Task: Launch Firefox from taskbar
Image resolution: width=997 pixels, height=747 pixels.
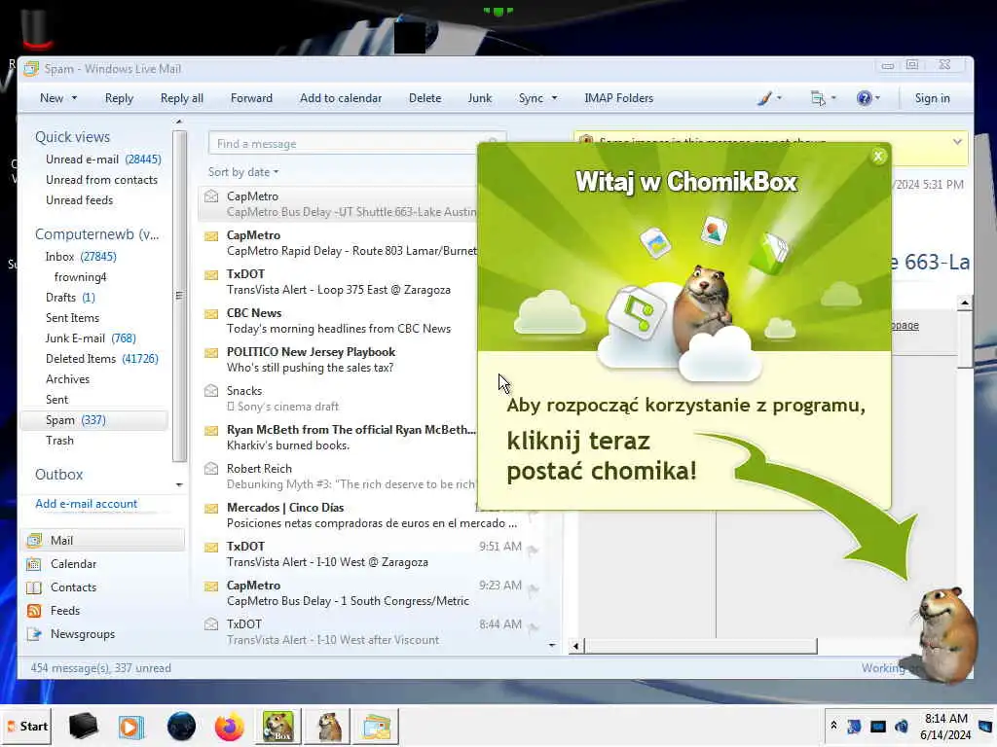Action: (x=229, y=727)
